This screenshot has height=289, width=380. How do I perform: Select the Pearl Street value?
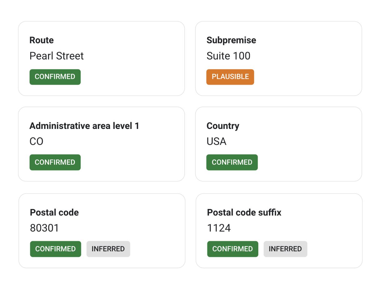(x=56, y=56)
